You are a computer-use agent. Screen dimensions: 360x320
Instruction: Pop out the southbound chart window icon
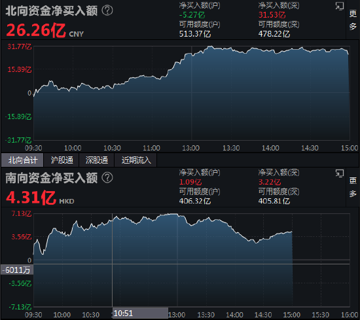tap(339, 173)
